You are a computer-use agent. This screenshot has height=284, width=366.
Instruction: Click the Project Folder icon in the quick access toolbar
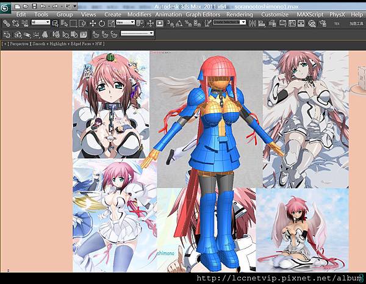(68, 7)
